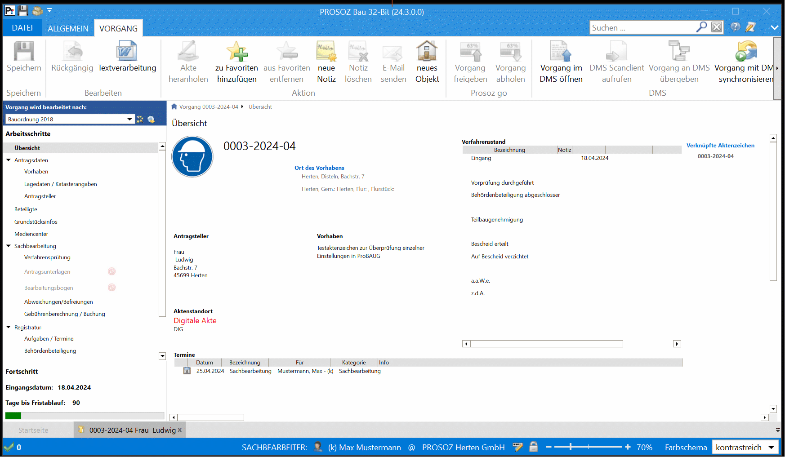Screen dimensions: 785x457
Task: Click the red blocked icon beside Bearbeitungsbogen
Action: 112,288
